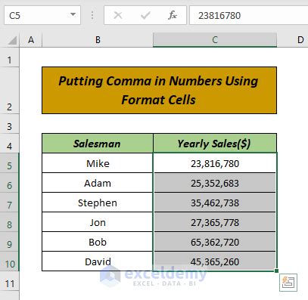Click the Select All corner triangle
Screen dimensions: 308x300
[x=12, y=40]
